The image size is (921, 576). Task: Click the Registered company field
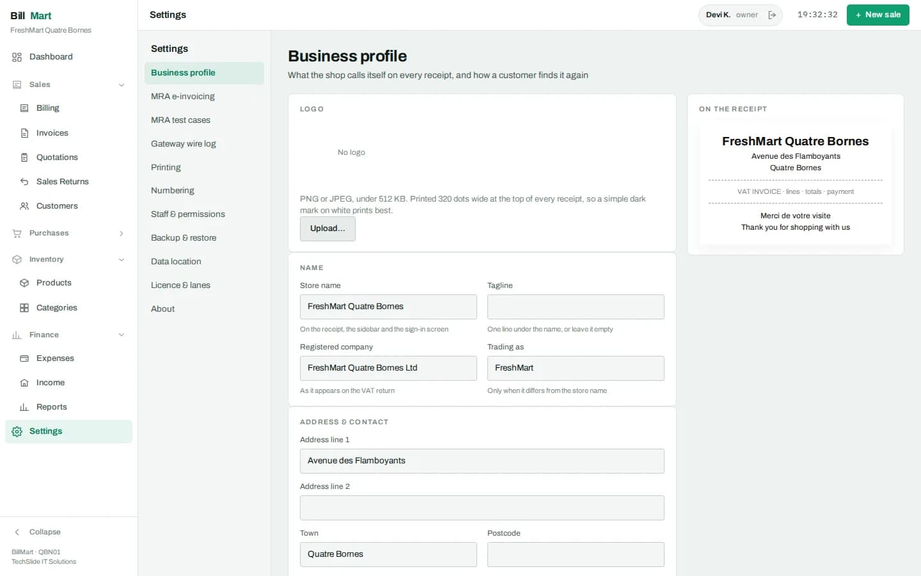coord(388,368)
